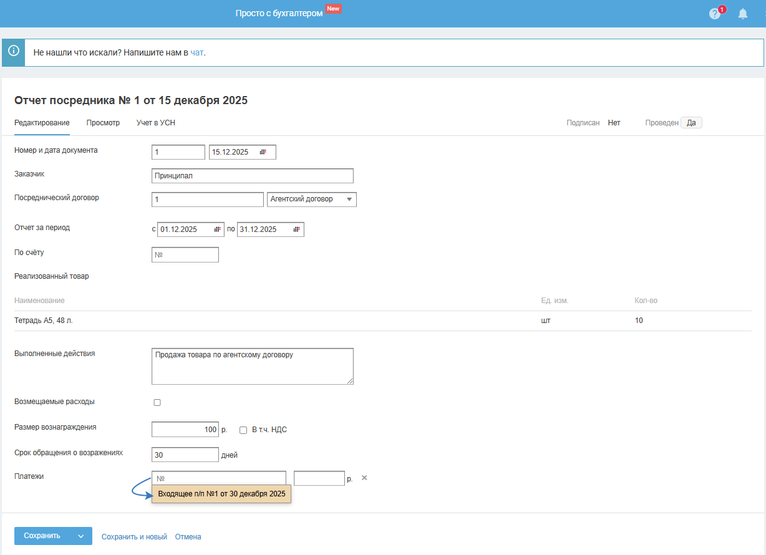Screen dimensions: 766x555
Task: Remove the payment row with X icon
Action: (365, 478)
